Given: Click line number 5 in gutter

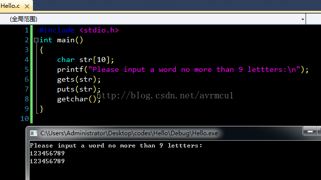Looking at the screenshot, I should (x=27, y=70).
